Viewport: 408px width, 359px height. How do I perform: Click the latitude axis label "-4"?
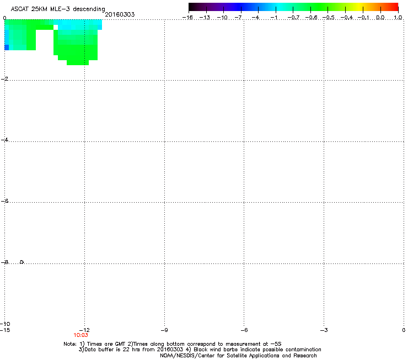point(4,140)
